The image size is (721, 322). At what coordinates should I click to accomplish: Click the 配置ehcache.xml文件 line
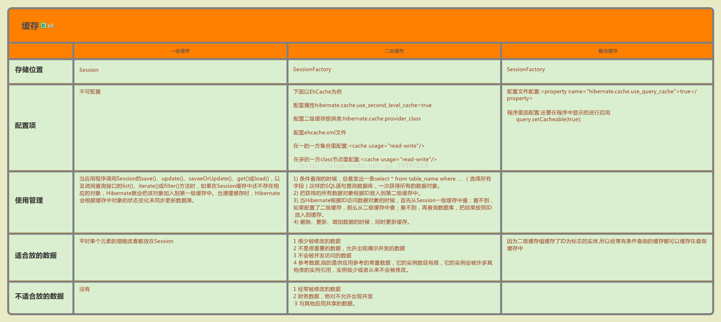(320, 132)
